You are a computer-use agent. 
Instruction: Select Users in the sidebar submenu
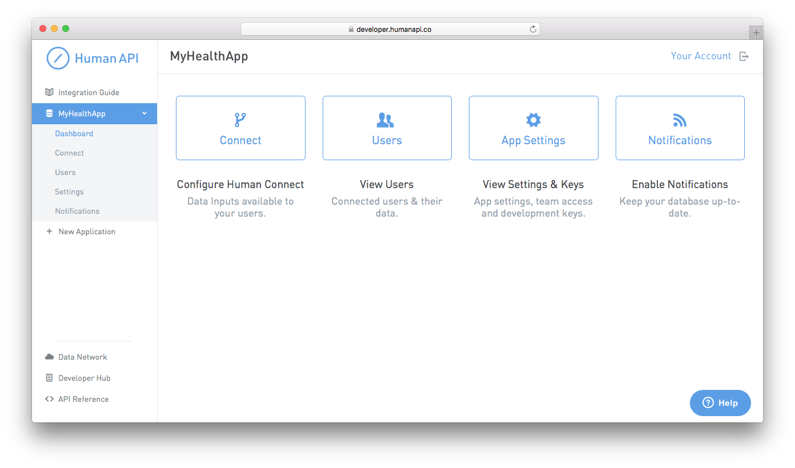(x=65, y=172)
